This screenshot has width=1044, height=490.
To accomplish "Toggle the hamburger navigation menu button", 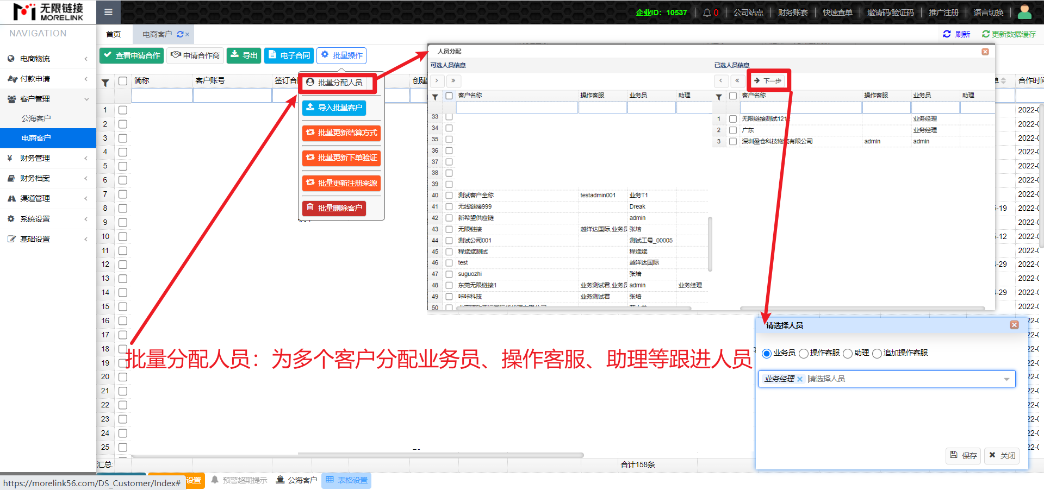I will [109, 12].
